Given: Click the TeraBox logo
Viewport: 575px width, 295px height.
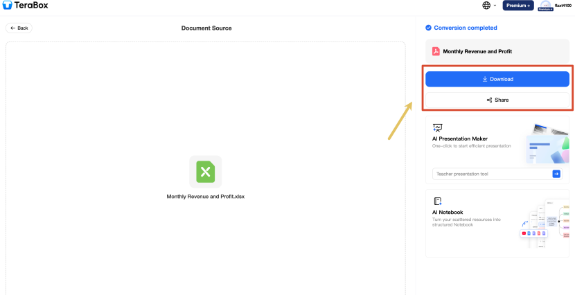Looking at the screenshot, I should [25, 6].
